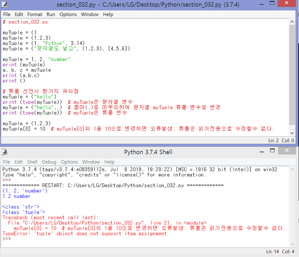Click the "number" string in the editor
This screenshot has height=257, width=299.
coord(59,59)
